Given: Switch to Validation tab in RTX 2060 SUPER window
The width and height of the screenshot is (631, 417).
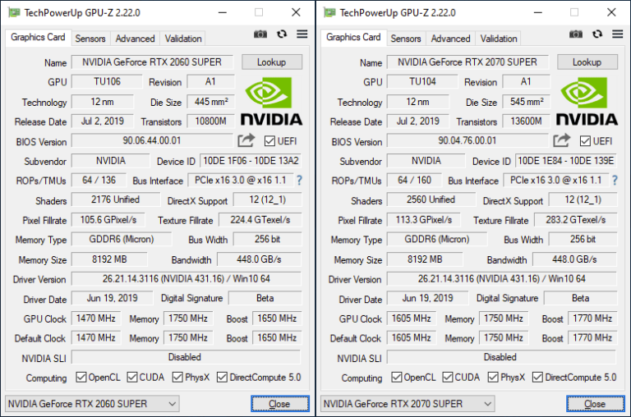Looking at the screenshot, I should 183,39.
